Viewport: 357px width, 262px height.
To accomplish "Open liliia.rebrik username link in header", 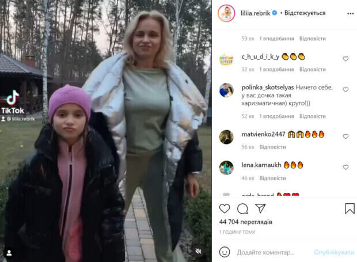I will (255, 13).
